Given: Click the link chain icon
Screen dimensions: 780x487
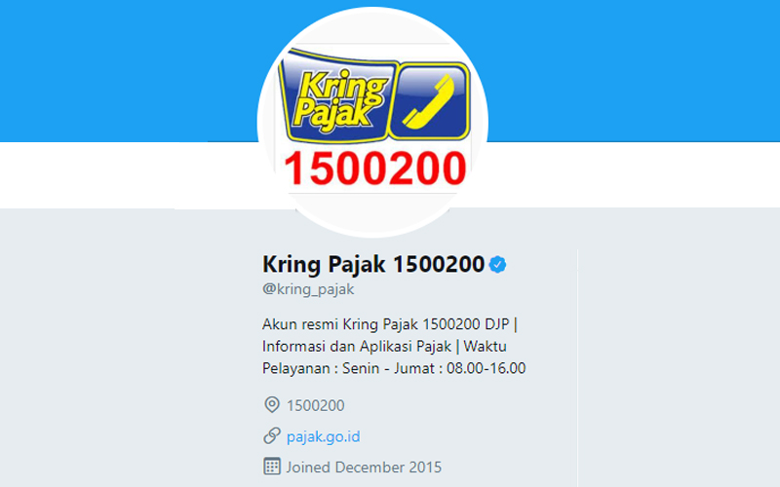Looking at the screenshot, I should point(272,435).
